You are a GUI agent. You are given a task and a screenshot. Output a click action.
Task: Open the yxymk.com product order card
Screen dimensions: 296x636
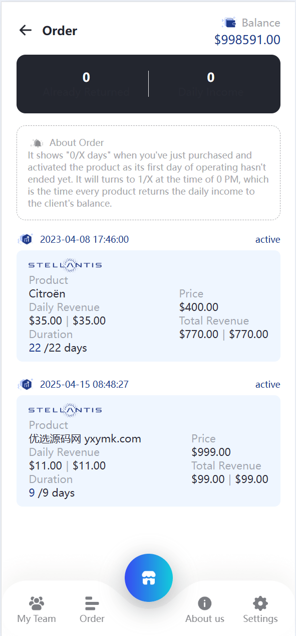pyautogui.click(x=148, y=451)
